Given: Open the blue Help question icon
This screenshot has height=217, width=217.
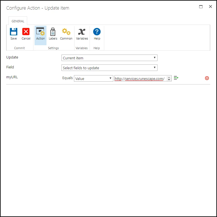Looking at the screenshot, I should 97,32.
